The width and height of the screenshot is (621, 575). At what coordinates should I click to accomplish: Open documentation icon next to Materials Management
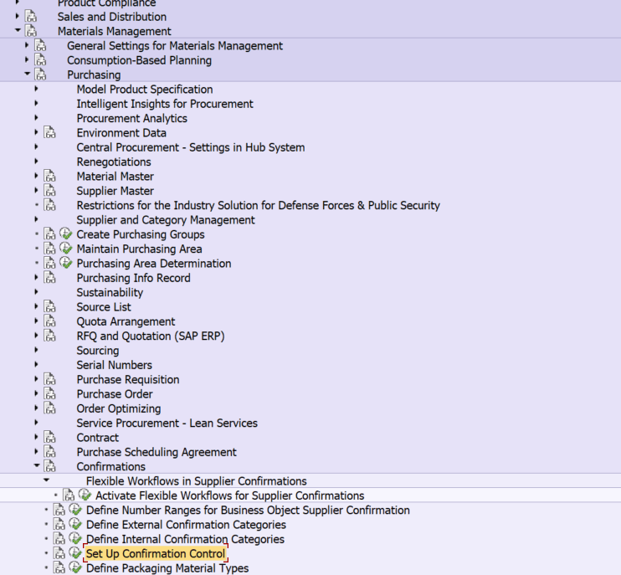[31, 31]
